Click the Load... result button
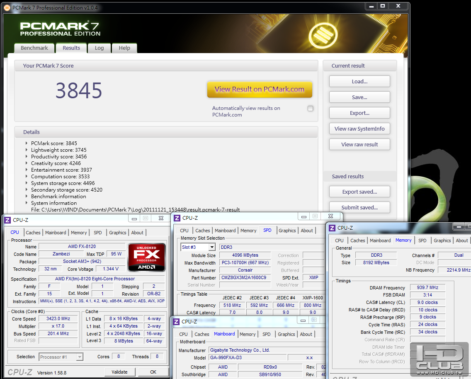The width and height of the screenshot is (471, 379). (x=359, y=81)
